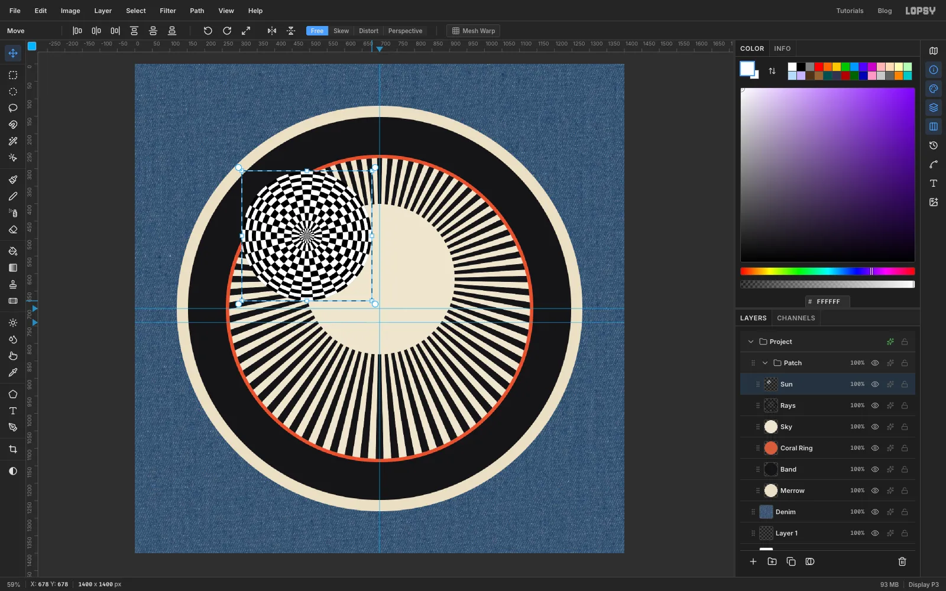Screen dimensions: 946x591
Task: Lock the Sun layer
Action: 905,384
